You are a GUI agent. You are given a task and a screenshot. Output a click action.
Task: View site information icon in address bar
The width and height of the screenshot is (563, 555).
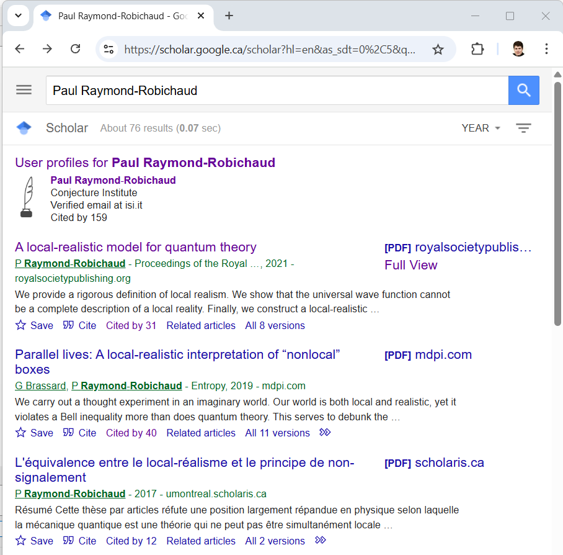(x=109, y=49)
